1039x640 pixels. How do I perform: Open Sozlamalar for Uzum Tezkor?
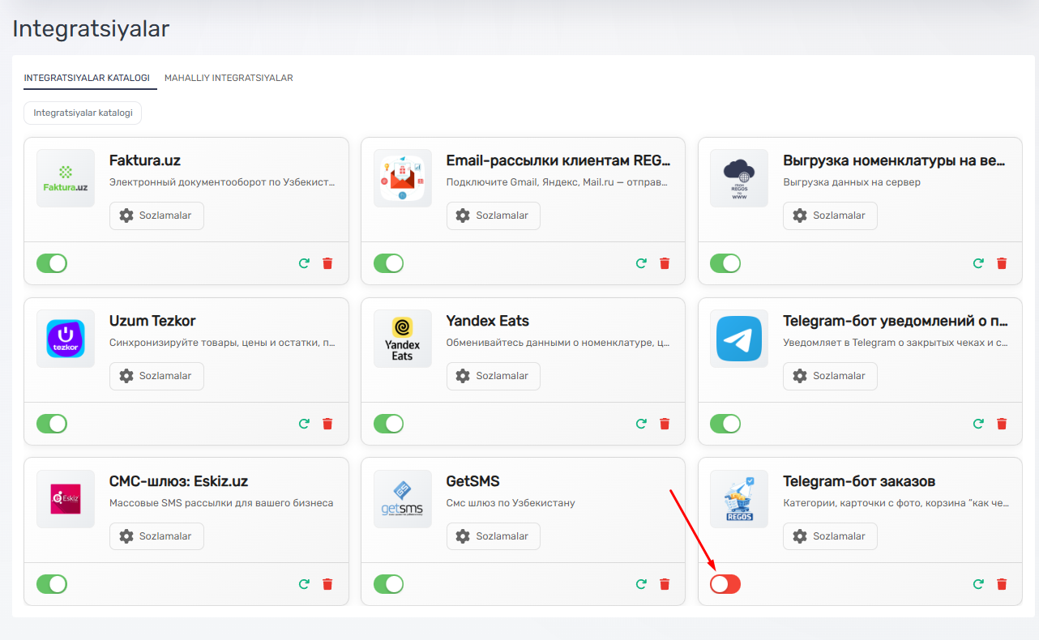click(156, 376)
